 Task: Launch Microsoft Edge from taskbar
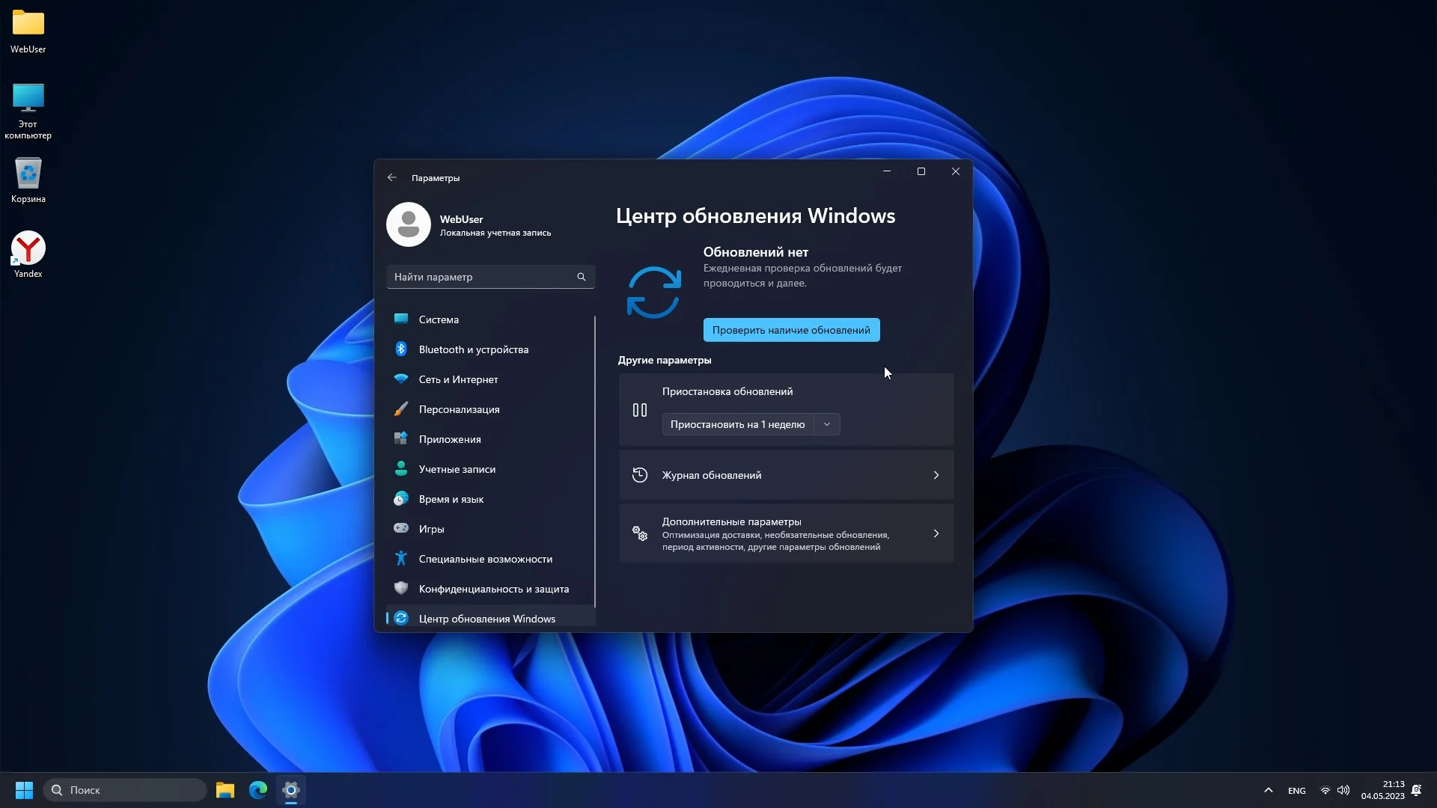[258, 790]
